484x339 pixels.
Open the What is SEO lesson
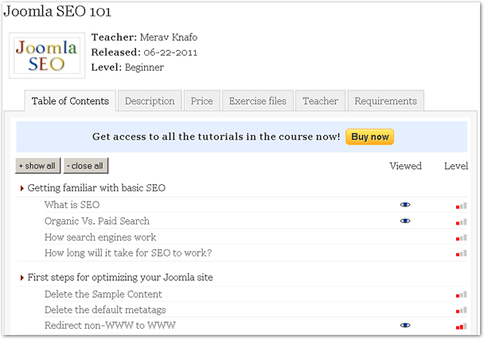pos(72,205)
